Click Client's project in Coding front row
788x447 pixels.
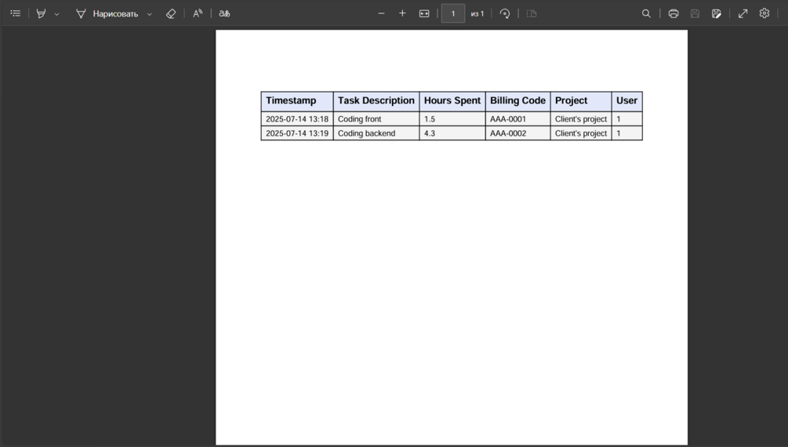click(581, 119)
